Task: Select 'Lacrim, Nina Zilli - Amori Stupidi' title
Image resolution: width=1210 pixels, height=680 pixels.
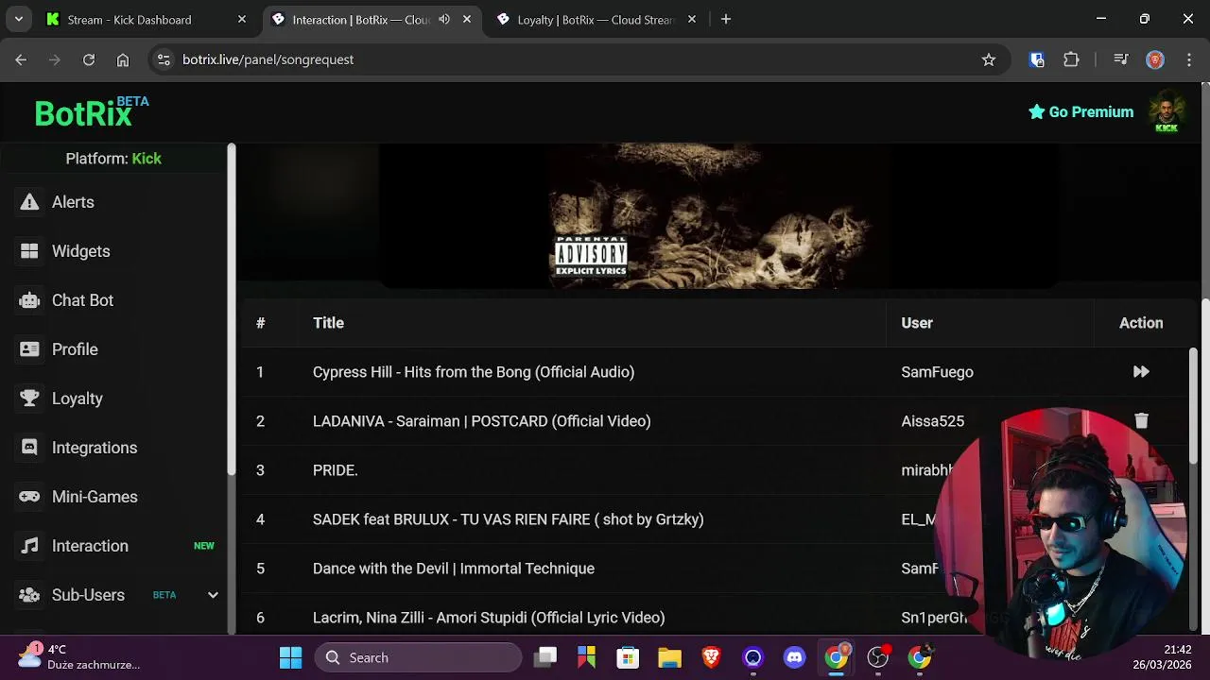Action: pyautogui.click(x=489, y=618)
